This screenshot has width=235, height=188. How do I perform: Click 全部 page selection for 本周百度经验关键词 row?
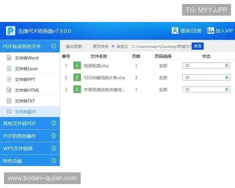point(163,90)
